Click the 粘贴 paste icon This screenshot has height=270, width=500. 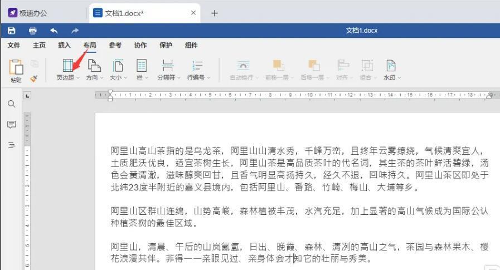16,67
